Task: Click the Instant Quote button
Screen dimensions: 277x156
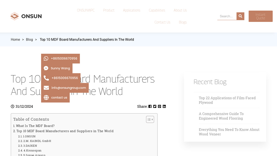Action: [261, 16]
